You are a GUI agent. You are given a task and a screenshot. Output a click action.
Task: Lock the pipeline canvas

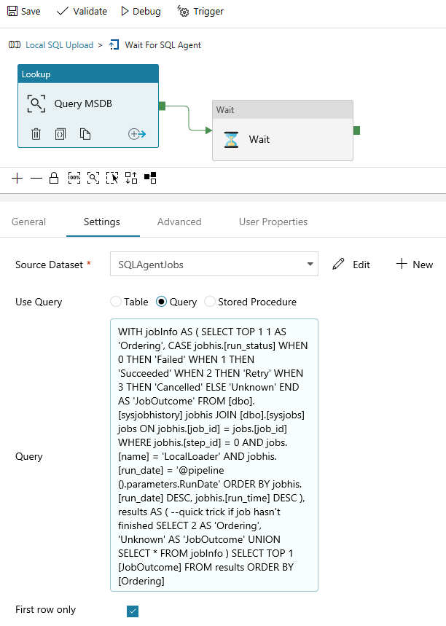(54, 178)
